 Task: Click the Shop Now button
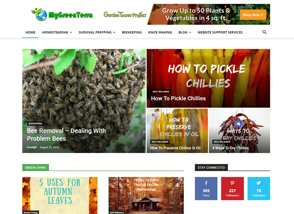253,15
